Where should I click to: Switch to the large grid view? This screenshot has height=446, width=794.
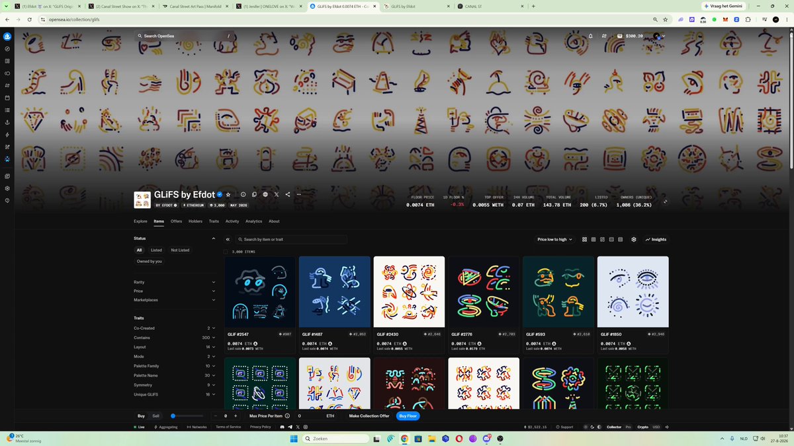click(584, 239)
